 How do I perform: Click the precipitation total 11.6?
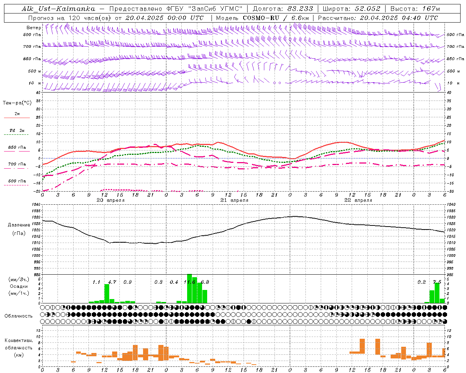190,282
